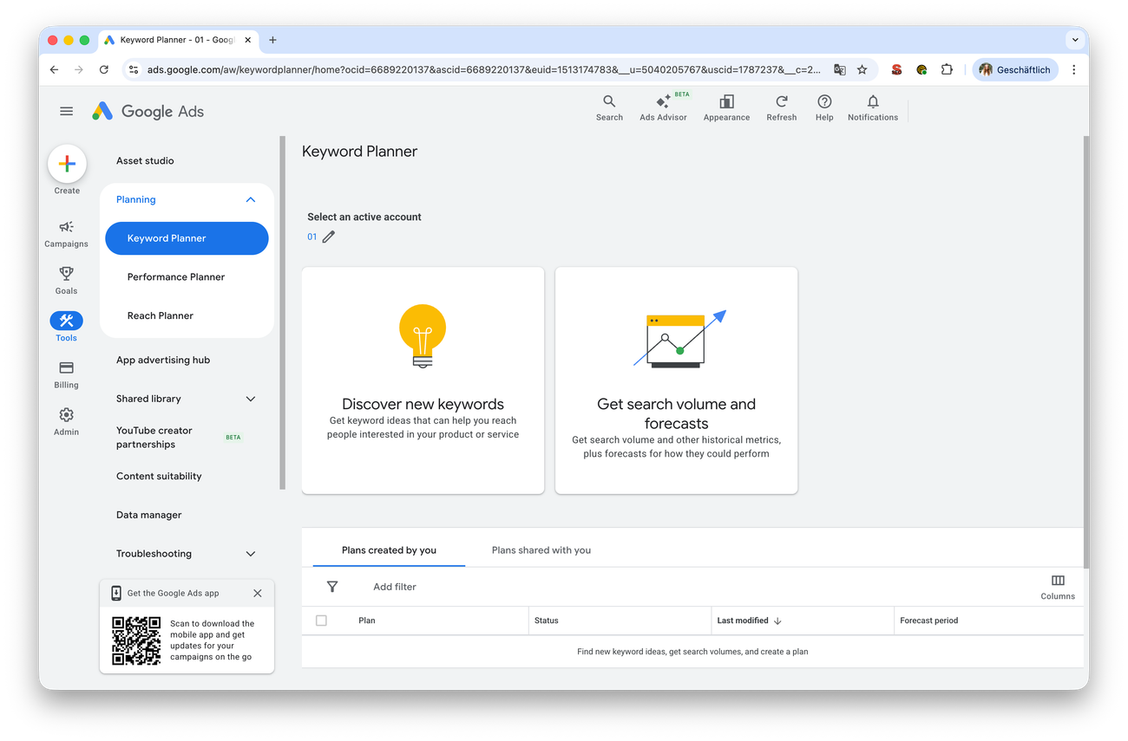Select the Tools sidebar icon
1128x741 pixels.
tap(66, 327)
